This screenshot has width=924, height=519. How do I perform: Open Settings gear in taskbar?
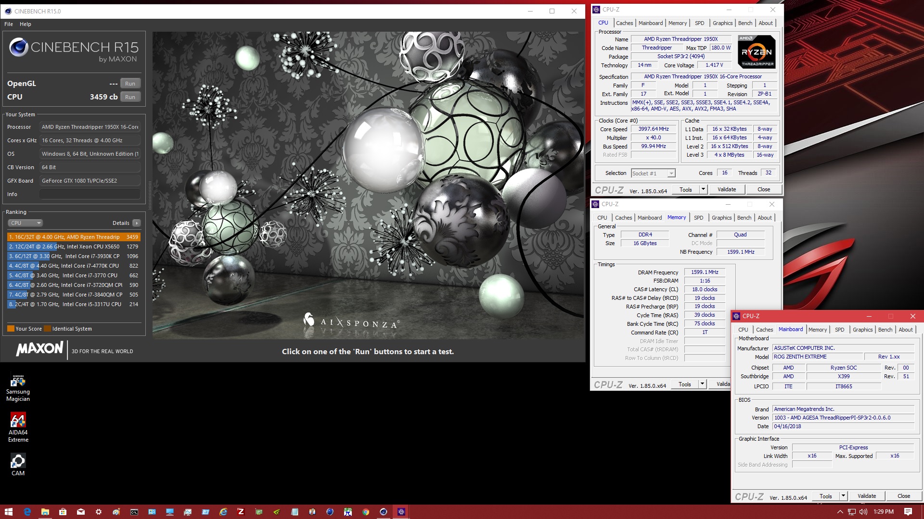98,512
